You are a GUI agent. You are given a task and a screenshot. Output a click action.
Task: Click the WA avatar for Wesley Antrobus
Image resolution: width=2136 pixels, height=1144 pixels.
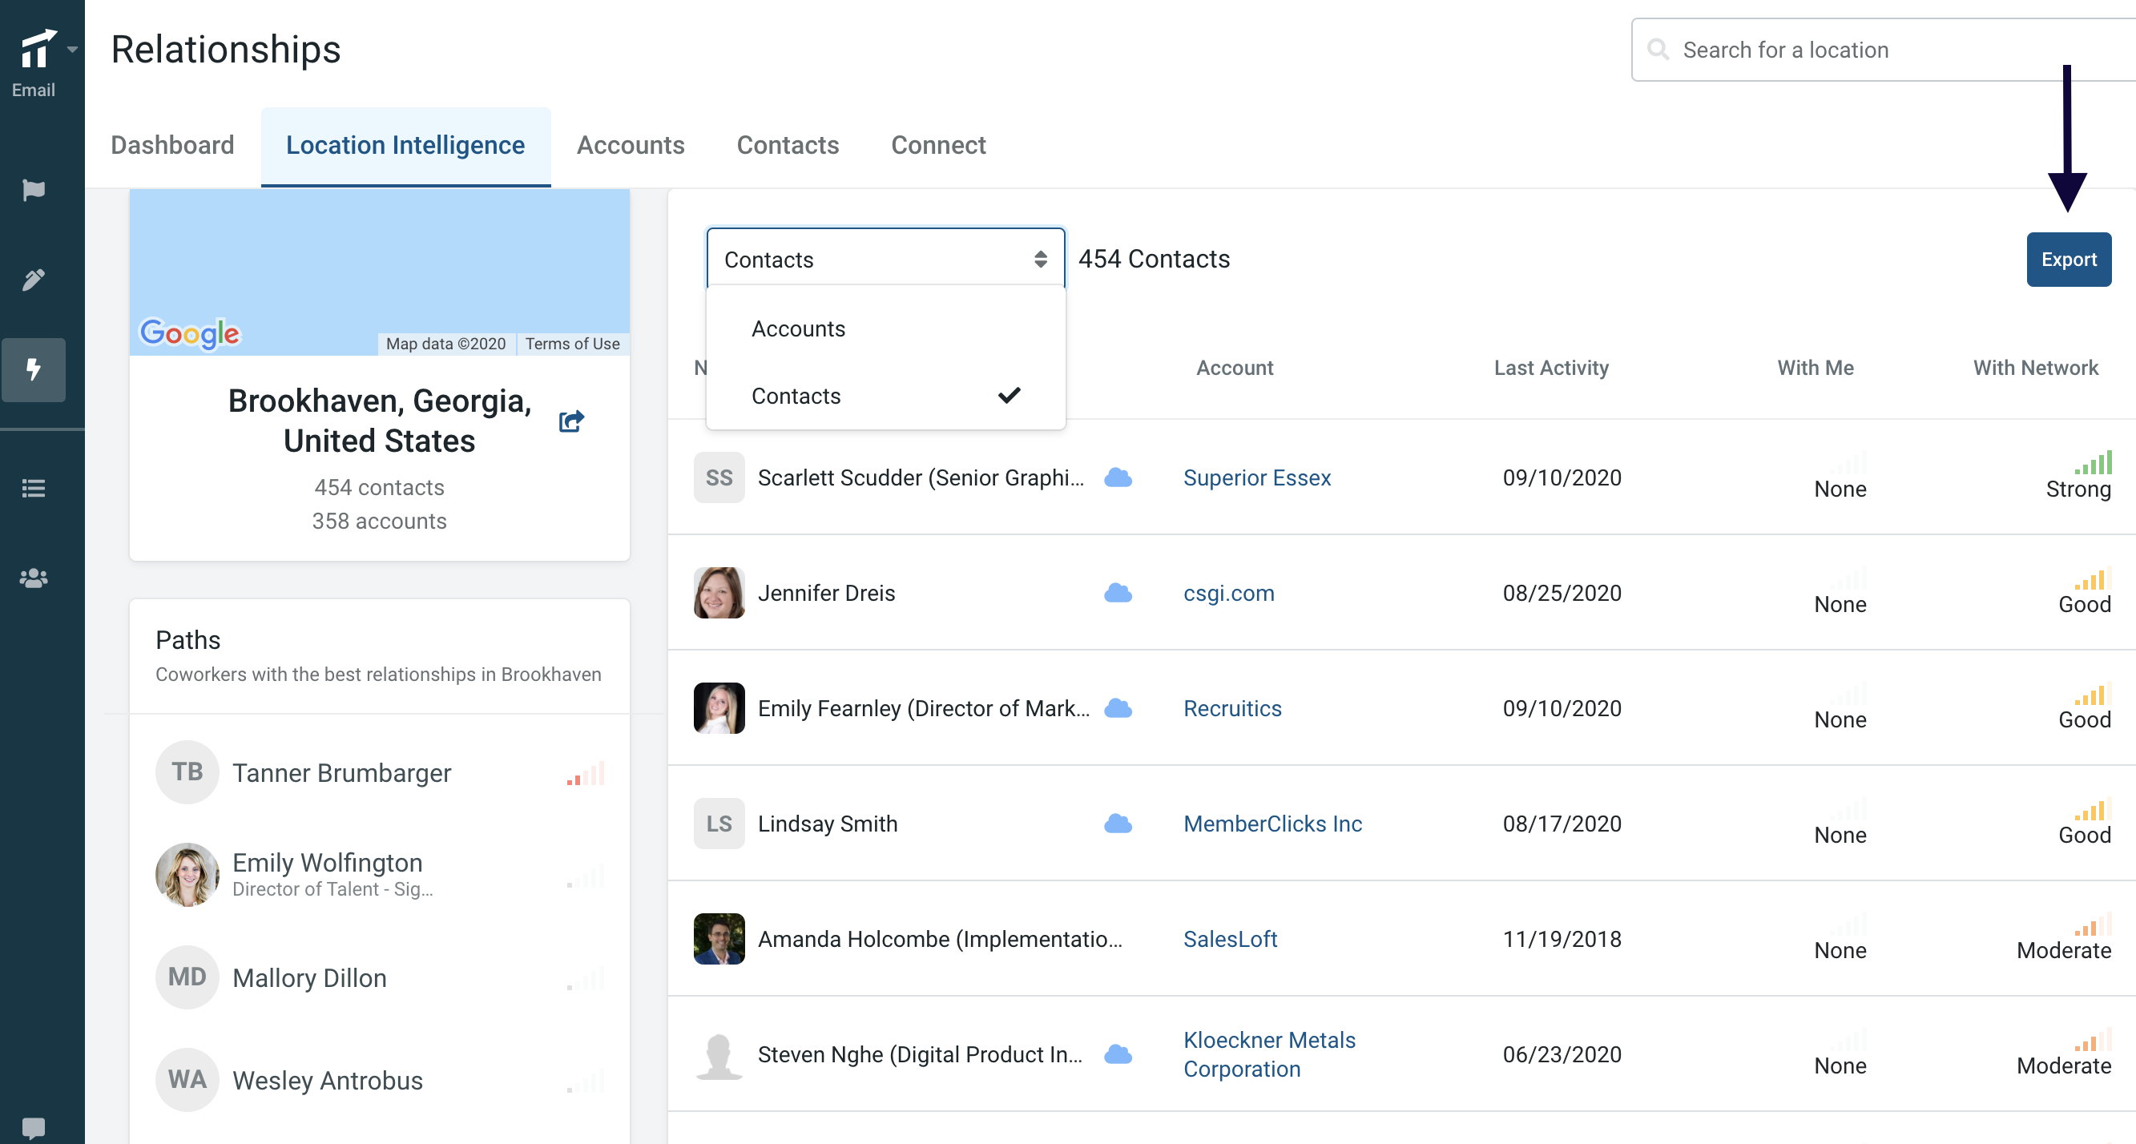click(x=187, y=1080)
